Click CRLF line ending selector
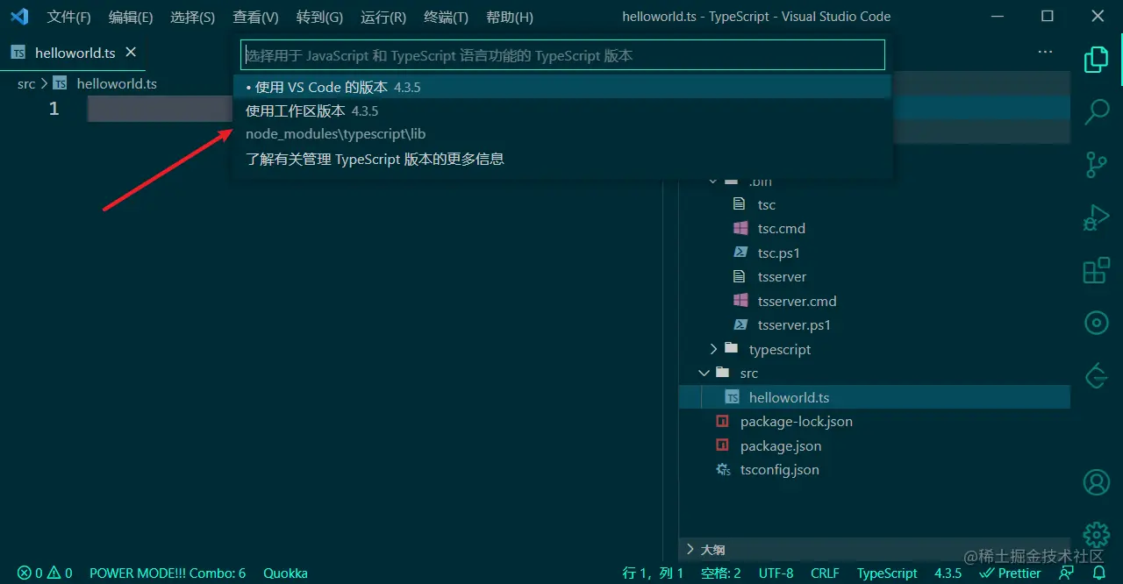The width and height of the screenshot is (1123, 584). [x=825, y=573]
